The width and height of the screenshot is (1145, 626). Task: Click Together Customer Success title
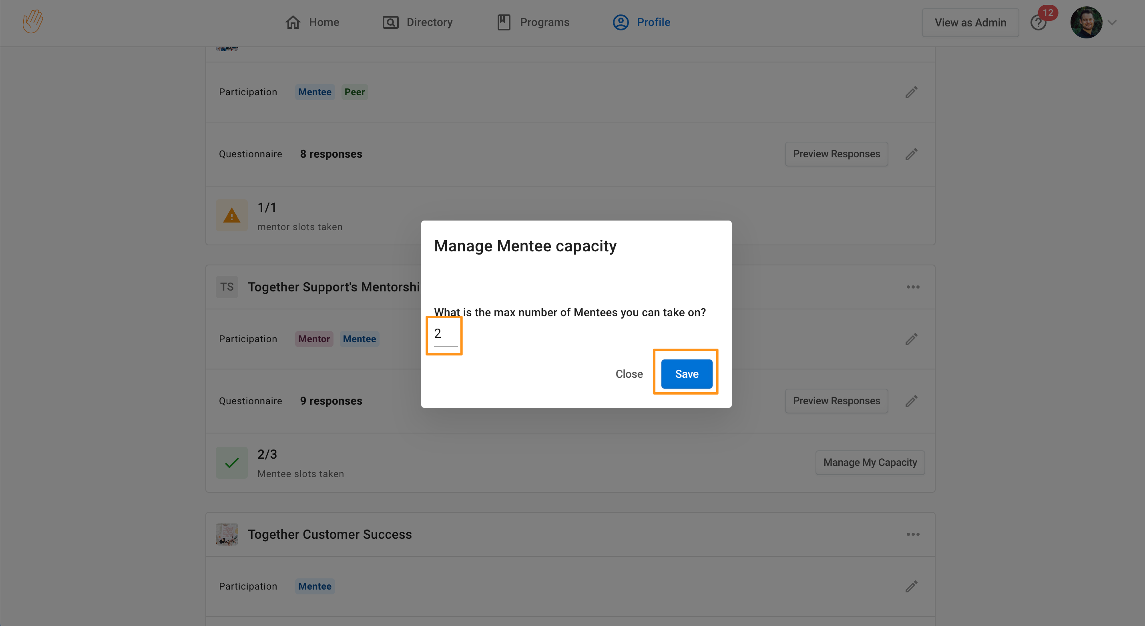click(330, 534)
